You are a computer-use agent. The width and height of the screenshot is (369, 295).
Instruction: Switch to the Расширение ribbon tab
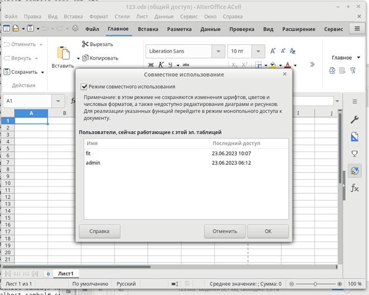coord(299,29)
